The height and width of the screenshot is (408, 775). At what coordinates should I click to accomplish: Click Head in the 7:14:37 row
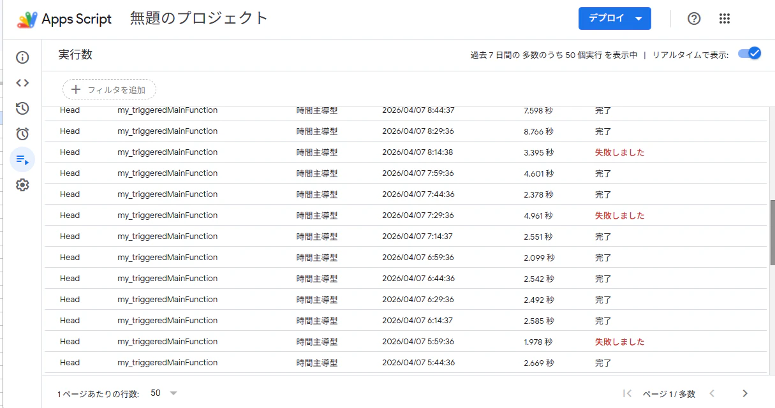click(70, 237)
